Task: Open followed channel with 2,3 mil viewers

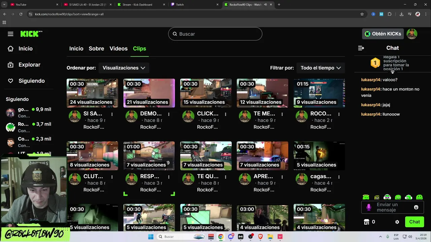Action: tap(29, 142)
